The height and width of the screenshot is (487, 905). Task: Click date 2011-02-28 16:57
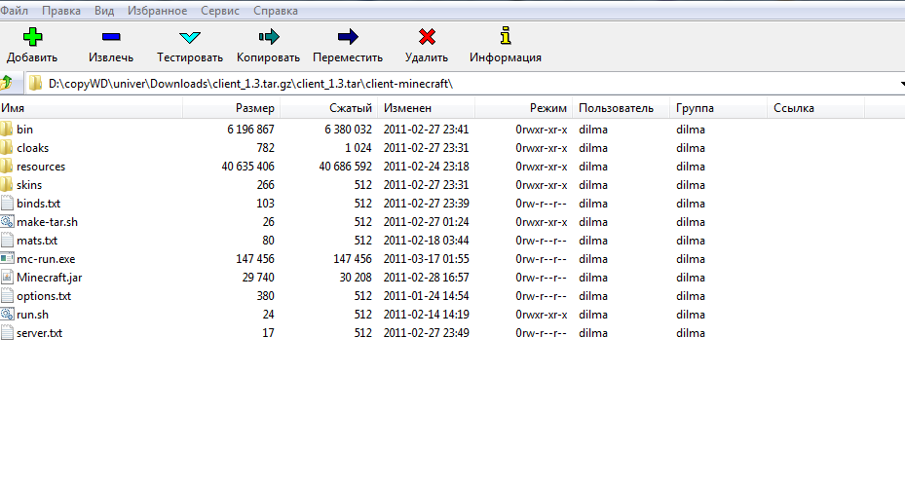tap(426, 277)
